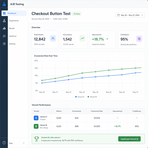Click the Variant column header
This screenshot has width=148, height=148.
pyautogui.click(x=36, y=111)
